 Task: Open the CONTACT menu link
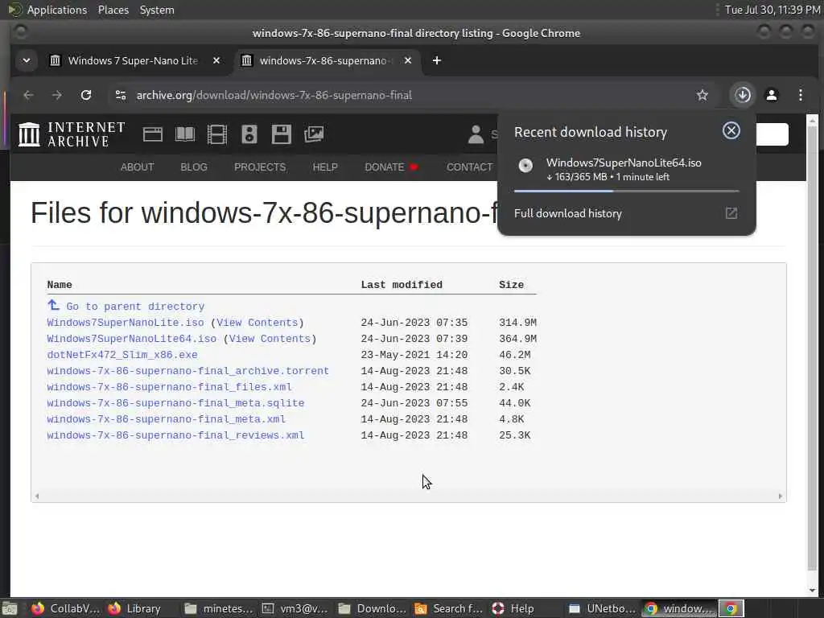pyautogui.click(x=469, y=167)
